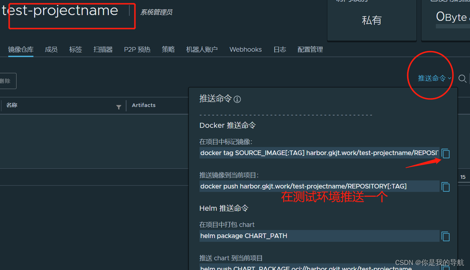Sort by the Artifacts column header
470x270 pixels.
point(144,105)
